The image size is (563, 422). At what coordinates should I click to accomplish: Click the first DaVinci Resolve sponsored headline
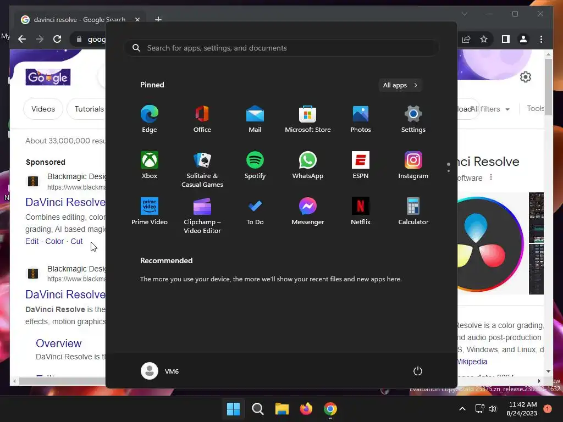point(65,202)
